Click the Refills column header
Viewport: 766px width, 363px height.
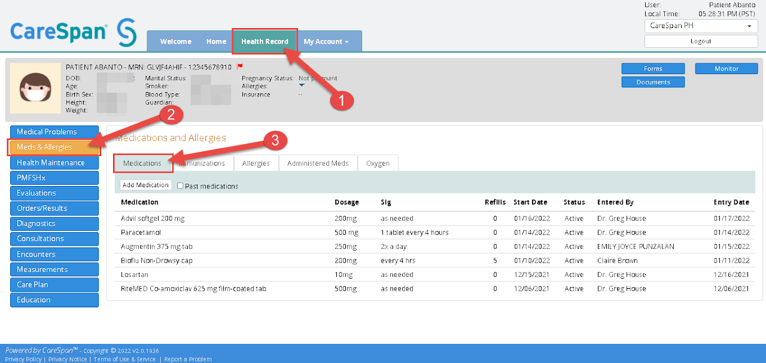pyautogui.click(x=495, y=202)
